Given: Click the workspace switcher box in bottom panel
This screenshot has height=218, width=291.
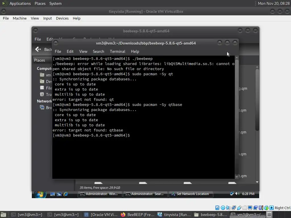Looking at the screenshot, I should click(x=269, y=215).
